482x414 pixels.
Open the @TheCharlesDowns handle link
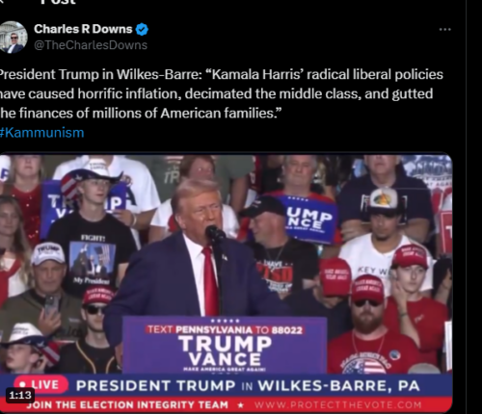(x=91, y=45)
